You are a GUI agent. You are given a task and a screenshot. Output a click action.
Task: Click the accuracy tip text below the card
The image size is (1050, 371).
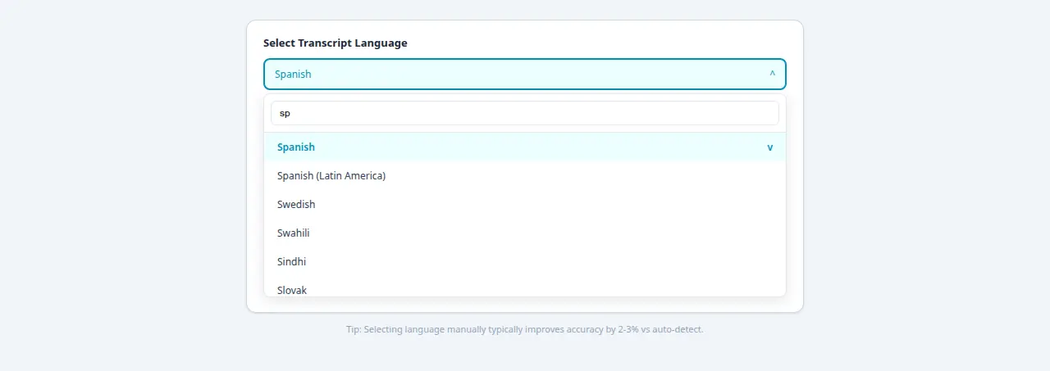pos(524,329)
